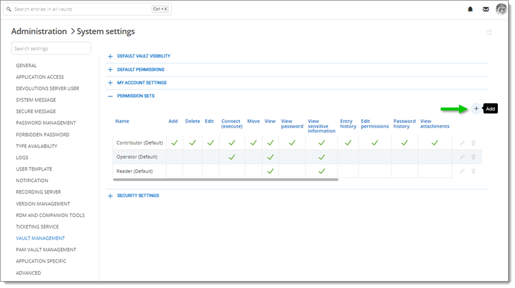Open Ticketing Service settings
515x288 pixels.
point(37,227)
